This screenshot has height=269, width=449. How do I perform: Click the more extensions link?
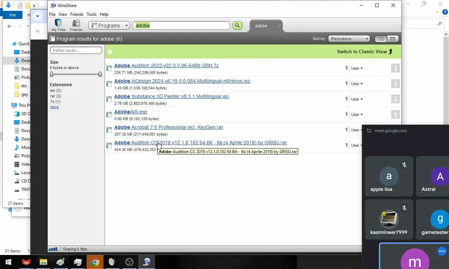[x=54, y=107]
